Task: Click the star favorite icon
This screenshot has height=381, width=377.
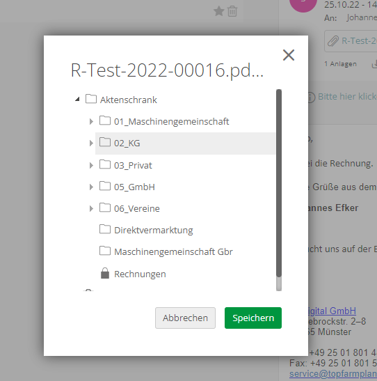Action: [x=219, y=11]
